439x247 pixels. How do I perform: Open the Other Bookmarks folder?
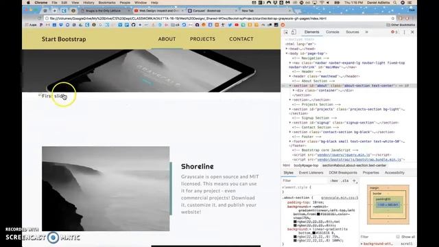[401, 25]
